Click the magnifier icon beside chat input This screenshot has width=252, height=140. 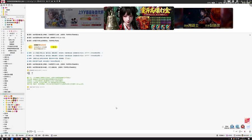point(35,132)
